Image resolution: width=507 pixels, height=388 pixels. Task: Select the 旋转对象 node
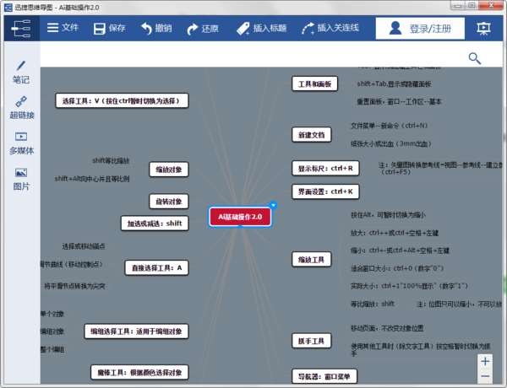click(x=169, y=202)
